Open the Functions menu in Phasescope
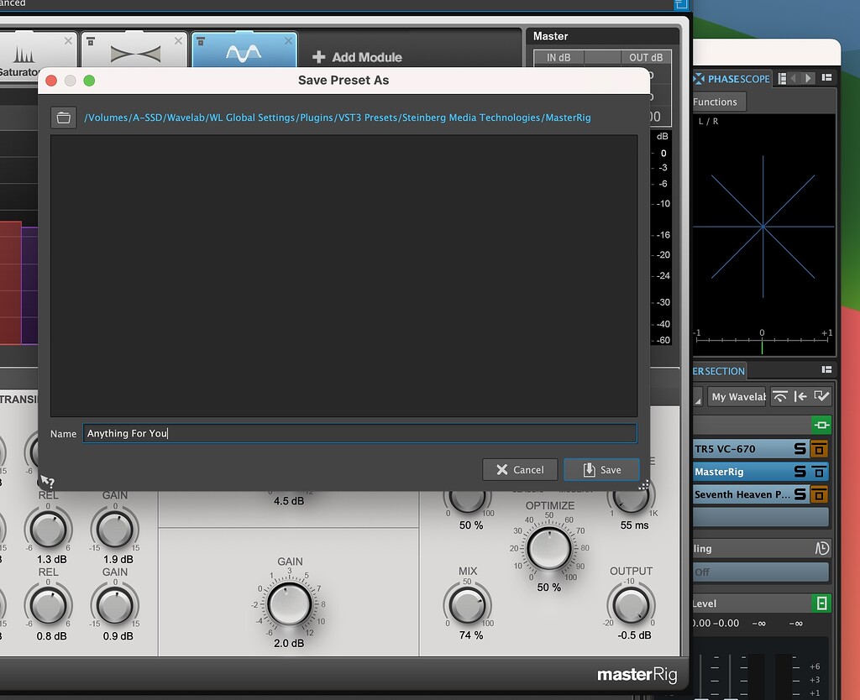This screenshot has width=860, height=700. [x=717, y=102]
